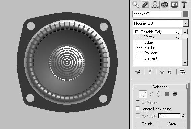The height and width of the screenshot is (129, 191).
Task: Select Edge in the modifier stack
Action: 148,42
